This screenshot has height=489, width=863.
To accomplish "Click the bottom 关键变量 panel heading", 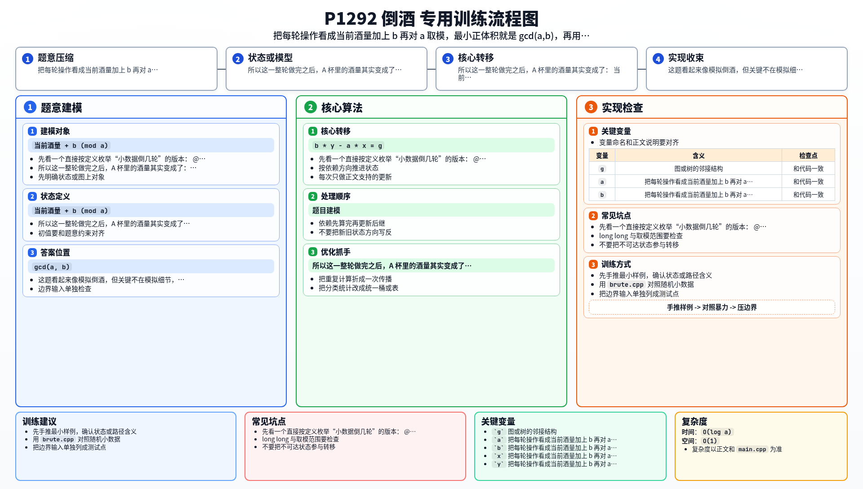I will pos(498,422).
